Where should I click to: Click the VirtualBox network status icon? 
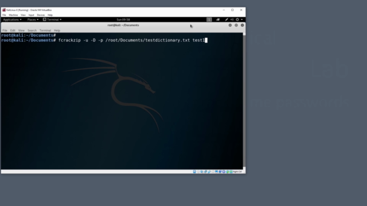point(205,172)
